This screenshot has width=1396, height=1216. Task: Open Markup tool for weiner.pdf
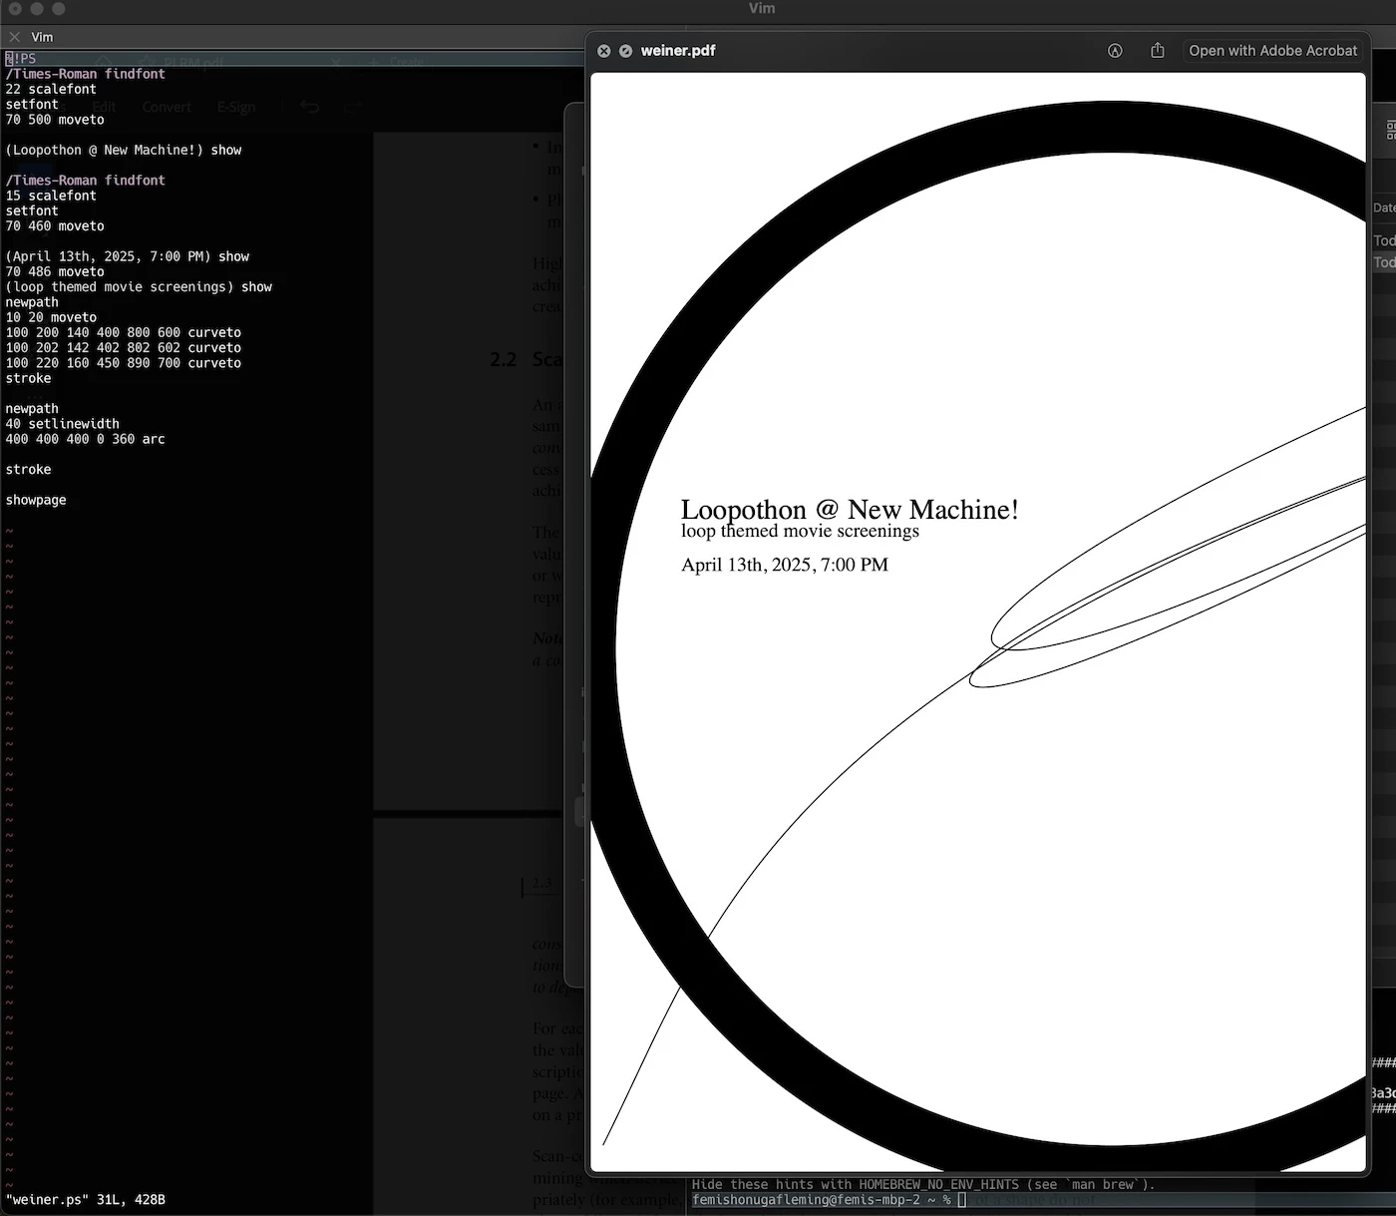click(1115, 51)
